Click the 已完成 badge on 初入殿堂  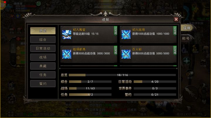click(x=115, y=31)
